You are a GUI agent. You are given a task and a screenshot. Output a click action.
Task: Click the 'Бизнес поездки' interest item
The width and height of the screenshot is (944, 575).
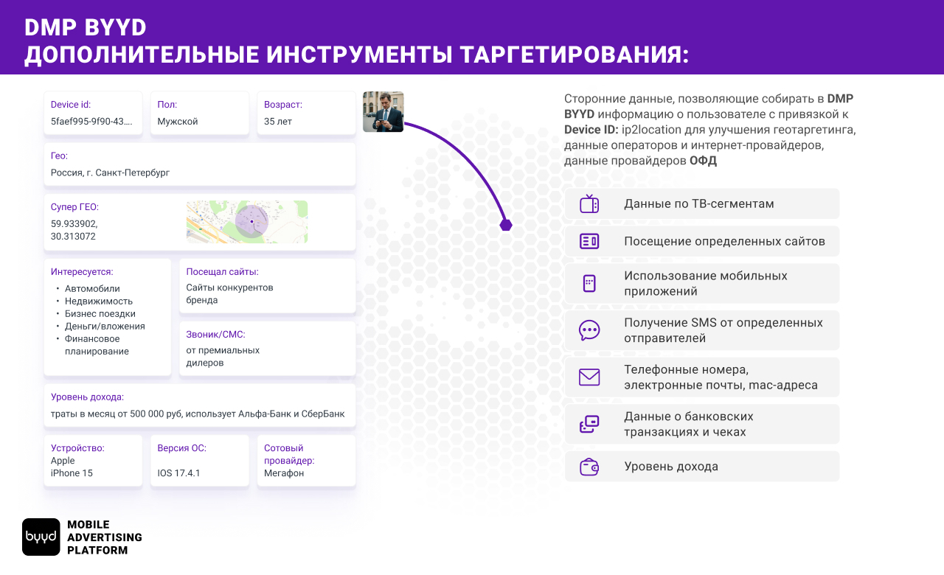pos(100,314)
